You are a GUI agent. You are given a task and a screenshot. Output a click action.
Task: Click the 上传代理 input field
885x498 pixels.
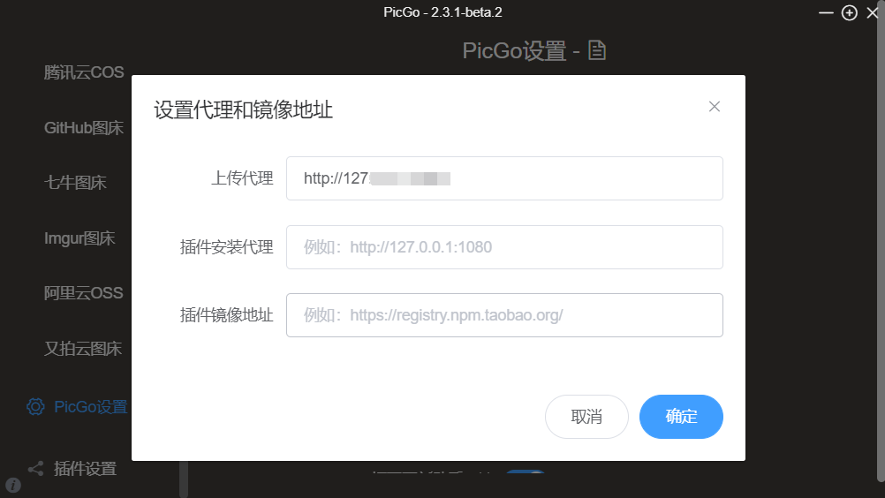[504, 178]
